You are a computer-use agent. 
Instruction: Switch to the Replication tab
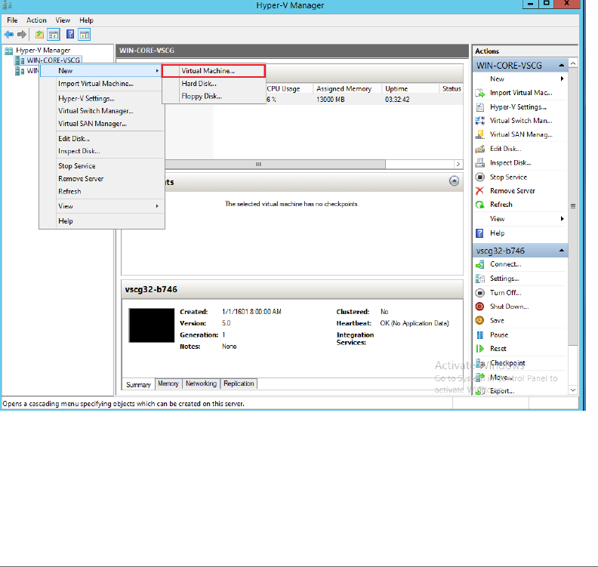239,384
